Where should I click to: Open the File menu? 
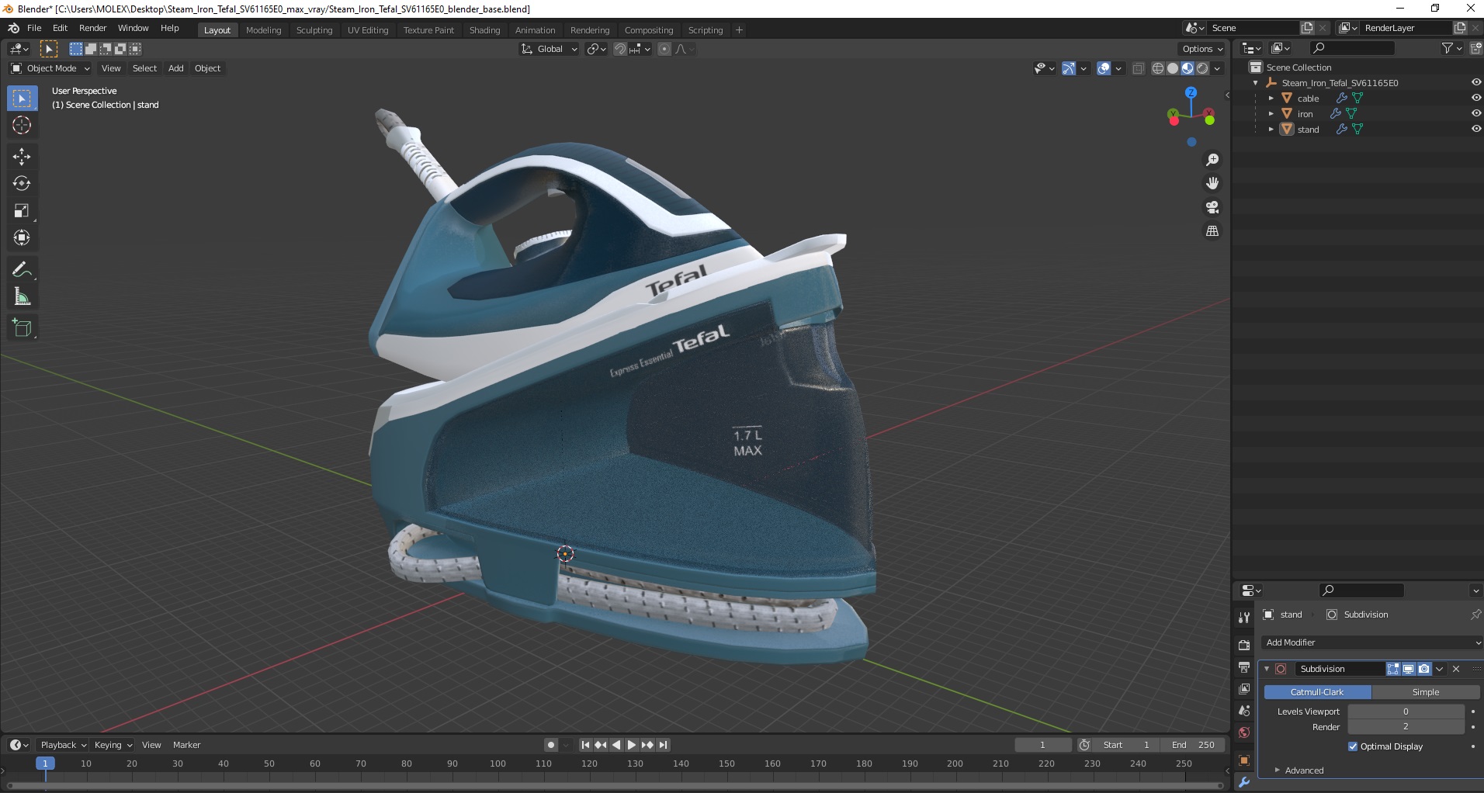(x=34, y=28)
